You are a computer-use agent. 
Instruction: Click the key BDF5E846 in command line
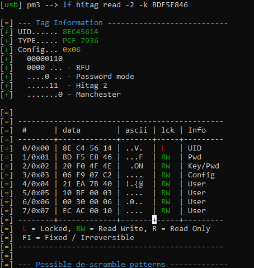(x=170, y=5)
